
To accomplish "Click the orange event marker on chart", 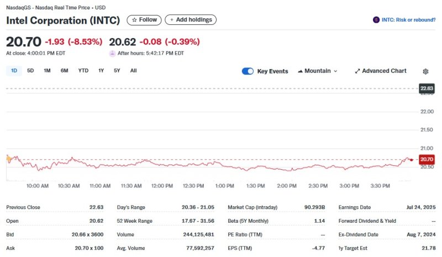I will click(x=9, y=158).
